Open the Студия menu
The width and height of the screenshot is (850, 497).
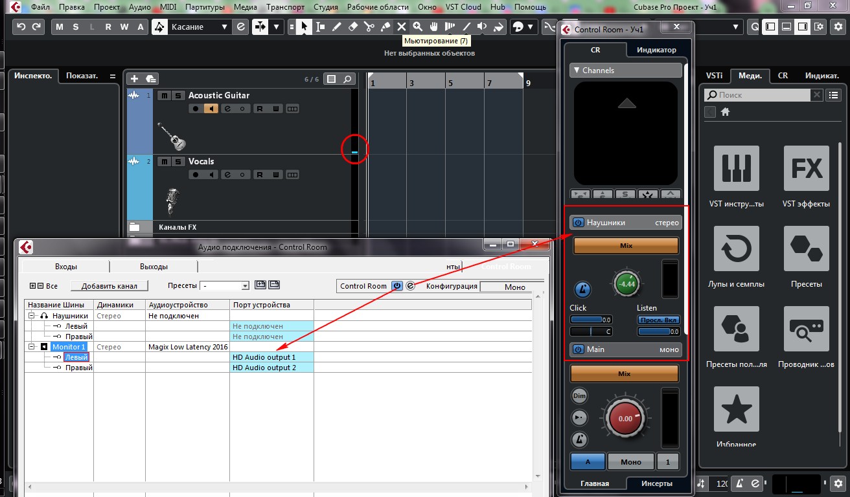coord(325,7)
